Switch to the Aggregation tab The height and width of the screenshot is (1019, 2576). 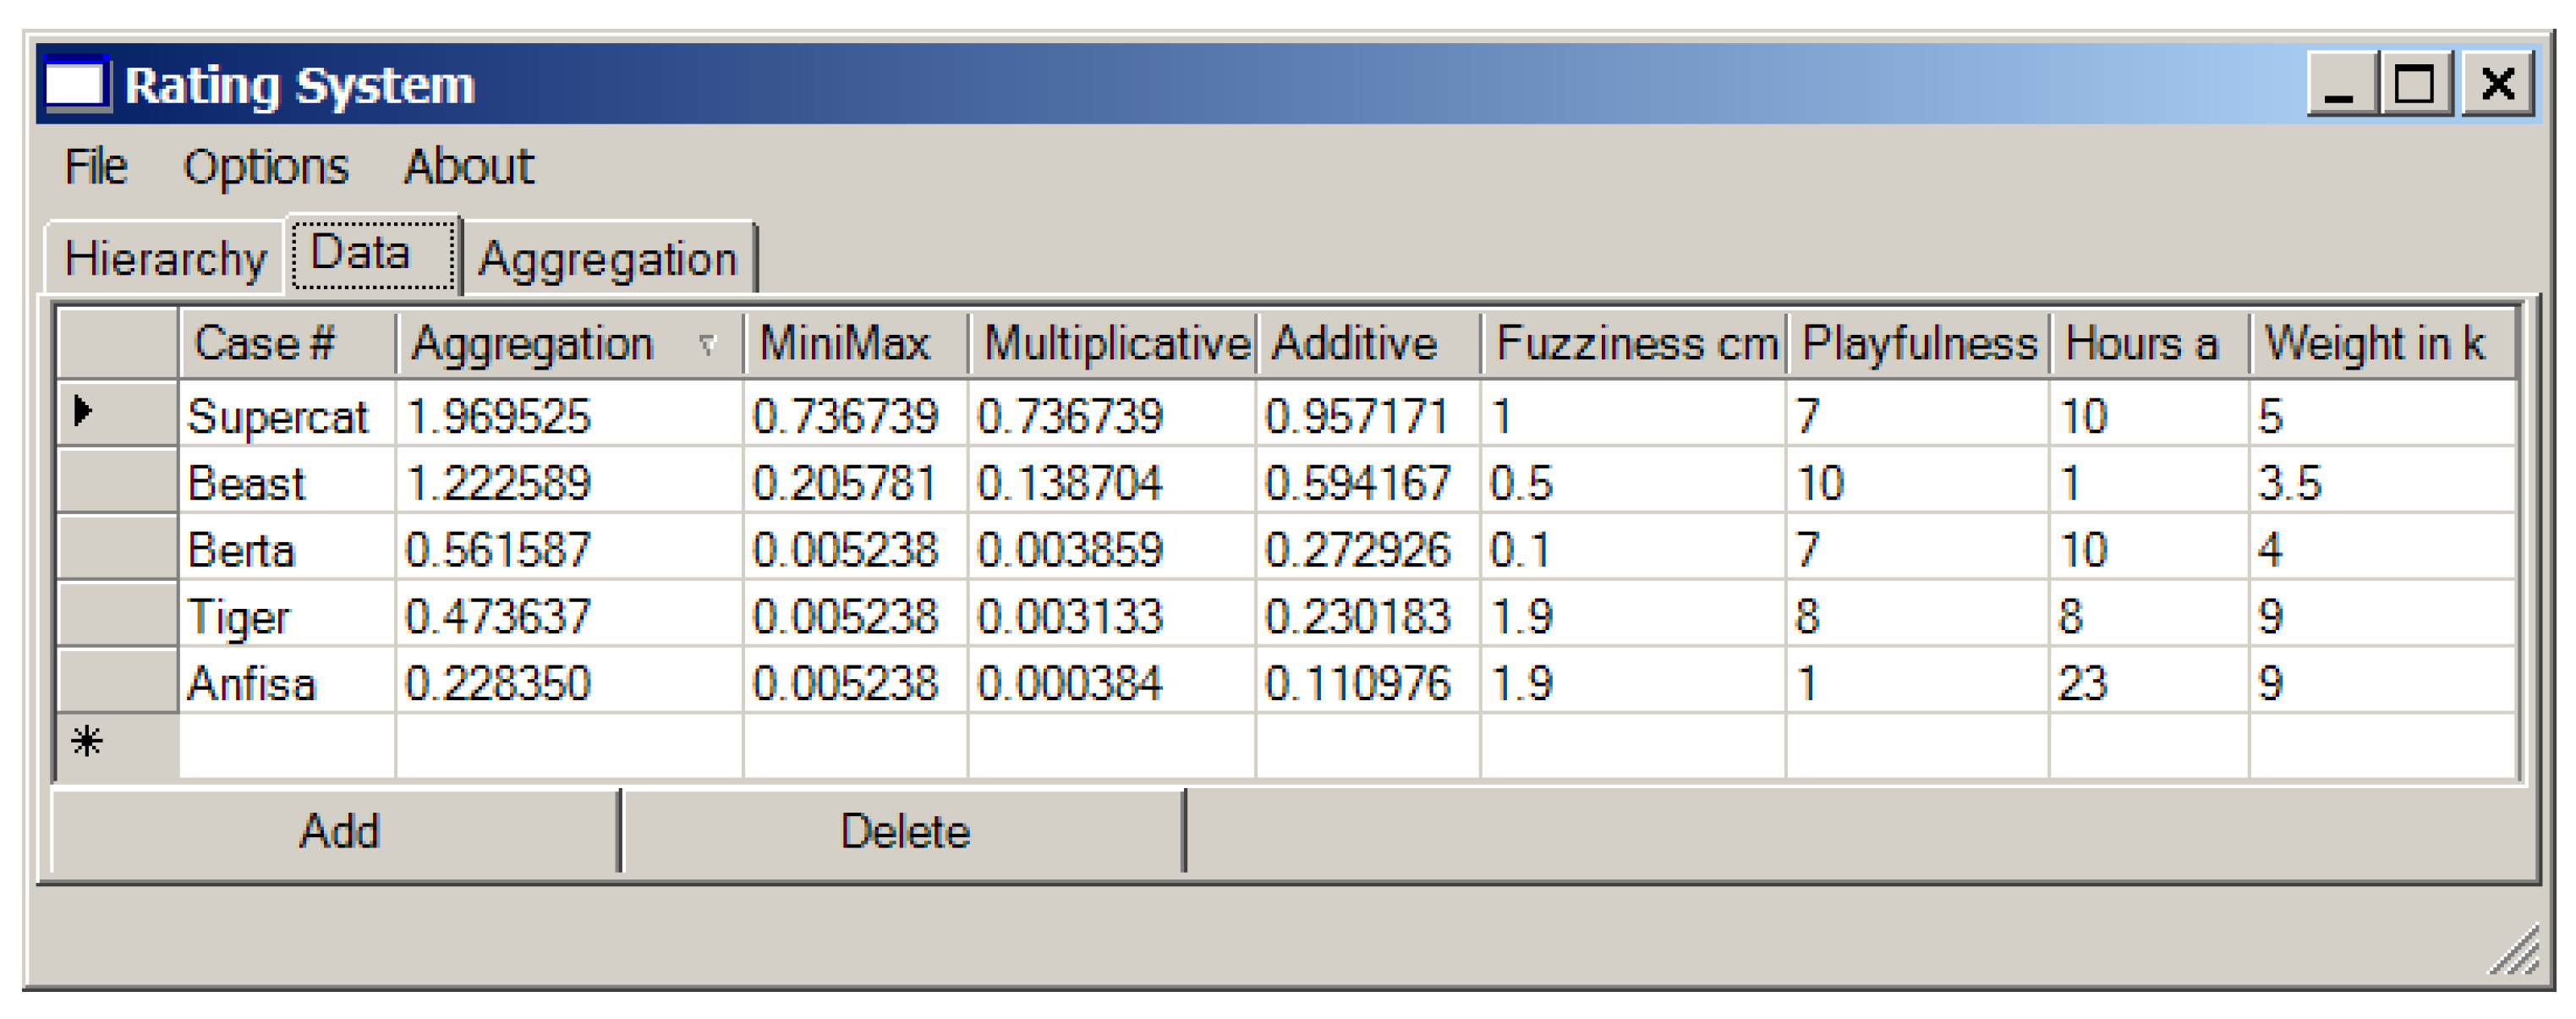click(607, 259)
